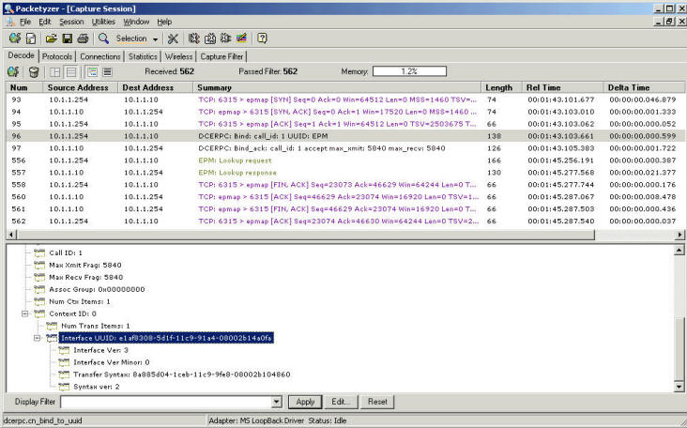Image resolution: width=687 pixels, height=428 pixels.
Task: Toggle the horizontal split pane layout
Action: click(71, 72)
